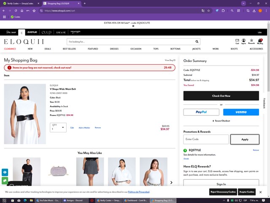This screenshot has width=270, height=203.
Task: Click Reject Unnecessary Cookies button
Action: (223, 192)
